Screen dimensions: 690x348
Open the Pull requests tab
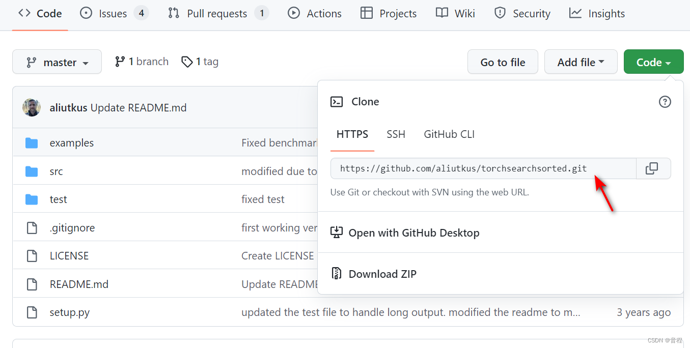[x=217, y=14]
